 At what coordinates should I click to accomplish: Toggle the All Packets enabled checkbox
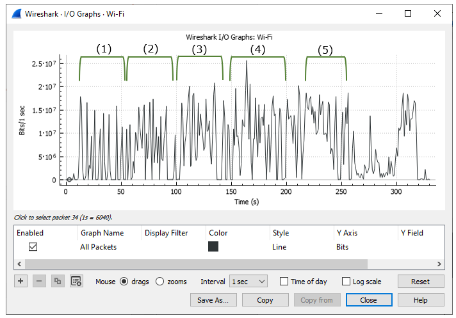(33, 247)
